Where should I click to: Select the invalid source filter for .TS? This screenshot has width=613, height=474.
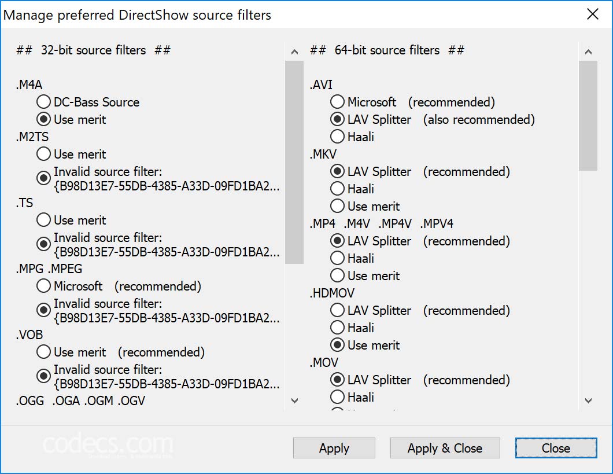(x=43, y=244)
